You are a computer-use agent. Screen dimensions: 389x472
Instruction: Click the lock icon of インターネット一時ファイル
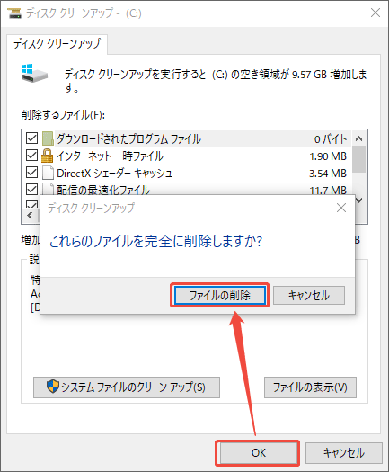tap(48, 156)
